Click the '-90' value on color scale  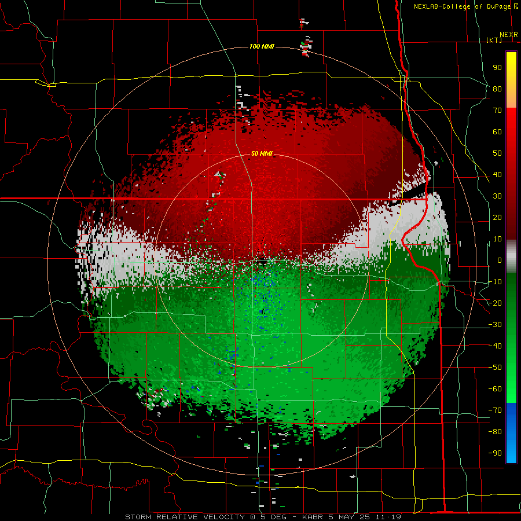click(x=495, y=453)
